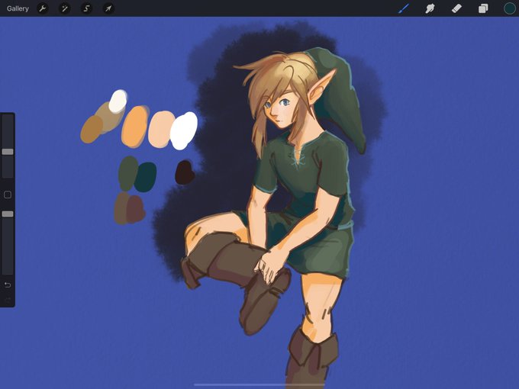Activate the Transform arrow tool
This screenshot has height=389, width=519.
[108, 8]
